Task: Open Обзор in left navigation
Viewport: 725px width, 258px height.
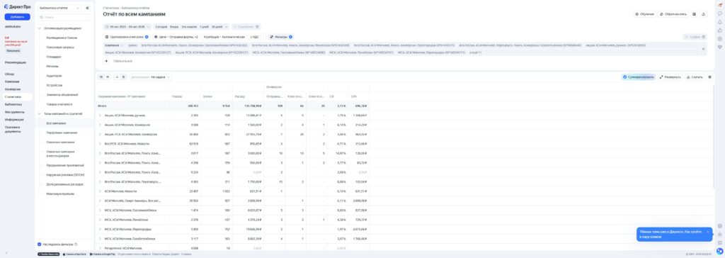Action: (10, 74)
